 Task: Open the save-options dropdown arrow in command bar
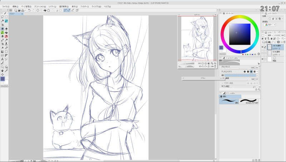coord(25,10)
